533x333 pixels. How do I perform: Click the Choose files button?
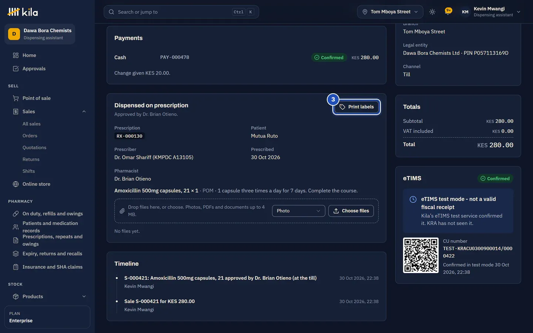pyautogui.click(x=351, y=211)
